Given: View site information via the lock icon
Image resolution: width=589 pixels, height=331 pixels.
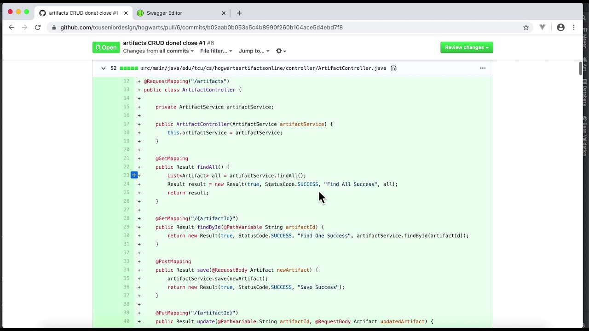Looking at the screenshot, I should [x=54, y=28].
